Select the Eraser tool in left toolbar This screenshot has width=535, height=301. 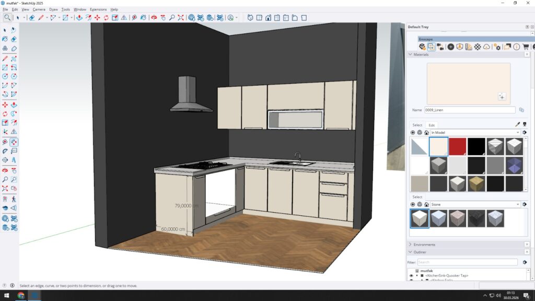14,39
